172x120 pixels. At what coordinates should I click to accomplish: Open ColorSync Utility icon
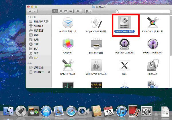click(x=153, y=23)
